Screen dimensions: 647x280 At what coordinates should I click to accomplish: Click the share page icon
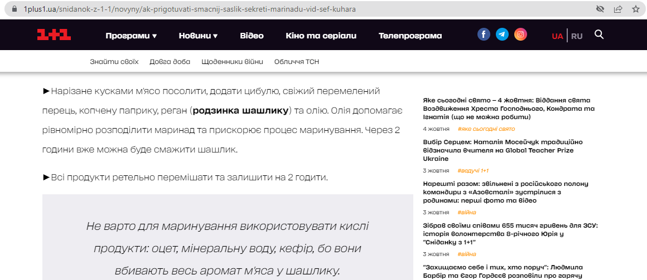[x=618, y=9]
